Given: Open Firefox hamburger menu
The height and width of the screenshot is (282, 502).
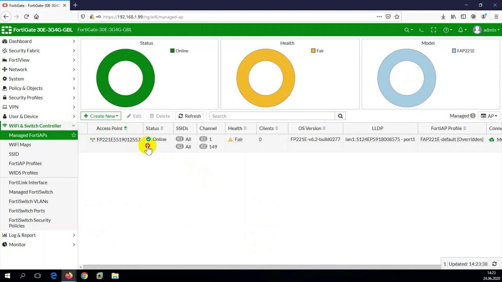Looking at the screenshot, I should pyautogui.click(x=496, y=16).
